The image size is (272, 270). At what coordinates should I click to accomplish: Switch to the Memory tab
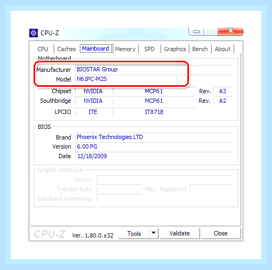tap(125, 49)
